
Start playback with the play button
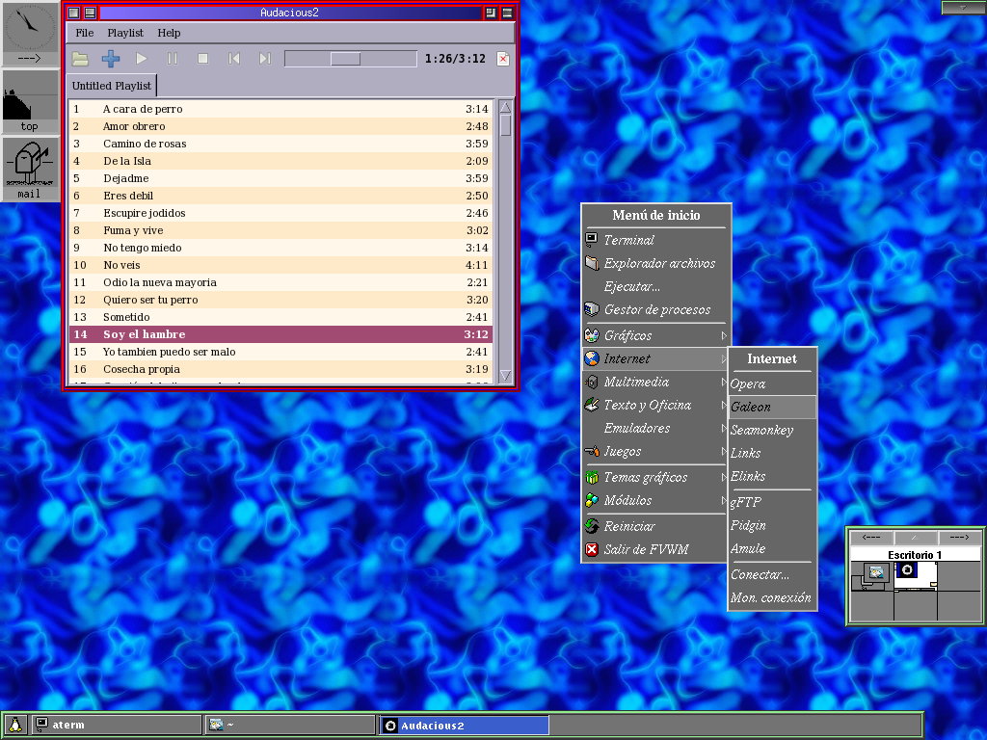pyautogui.click(x=141, y=59)
